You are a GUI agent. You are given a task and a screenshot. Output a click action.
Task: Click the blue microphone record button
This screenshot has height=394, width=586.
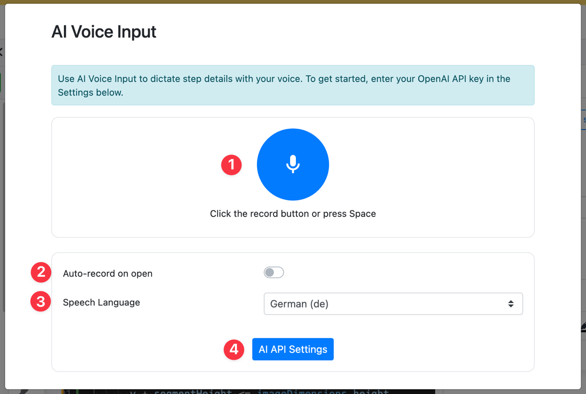(293, 164)
